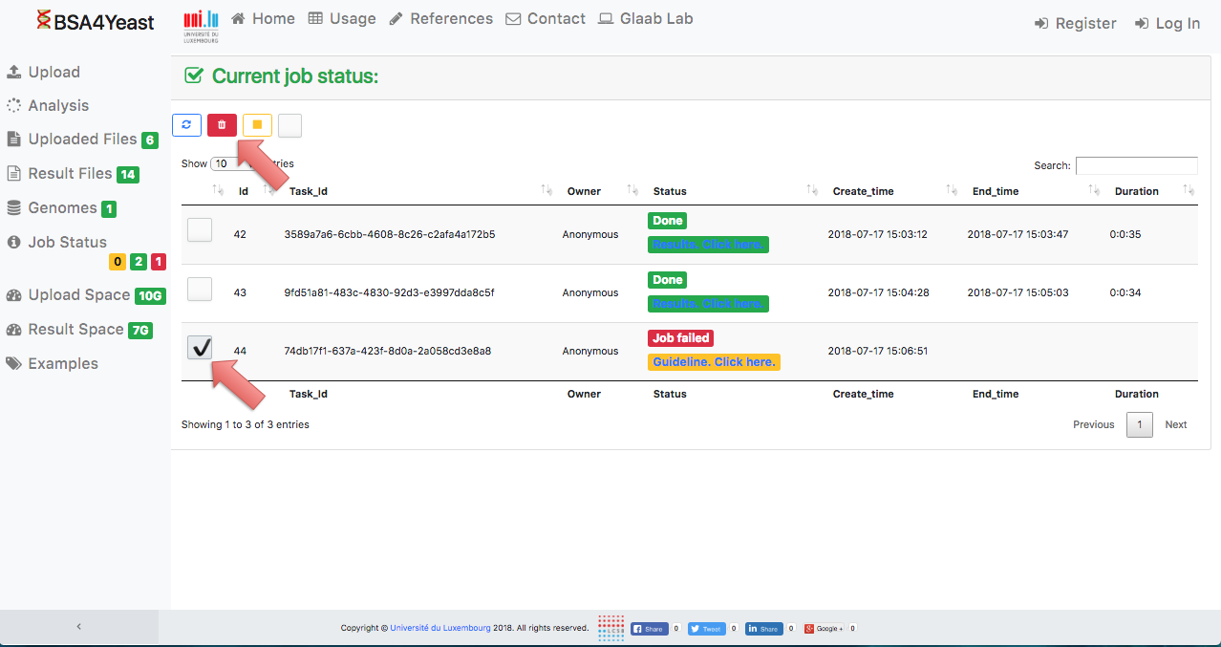Viewport: 1221px width, 647px height.
Task: Click the Tweet button in footer
Action: (706, 629)
